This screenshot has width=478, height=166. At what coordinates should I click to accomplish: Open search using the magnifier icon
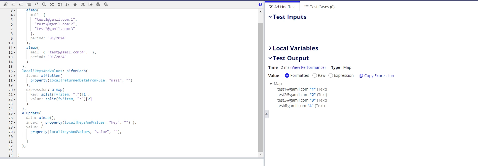44,4
